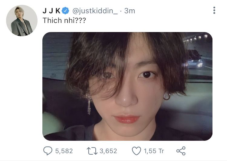
Task: Open the tweet via the 3m timestamp
Action: [x=130, y=11]
